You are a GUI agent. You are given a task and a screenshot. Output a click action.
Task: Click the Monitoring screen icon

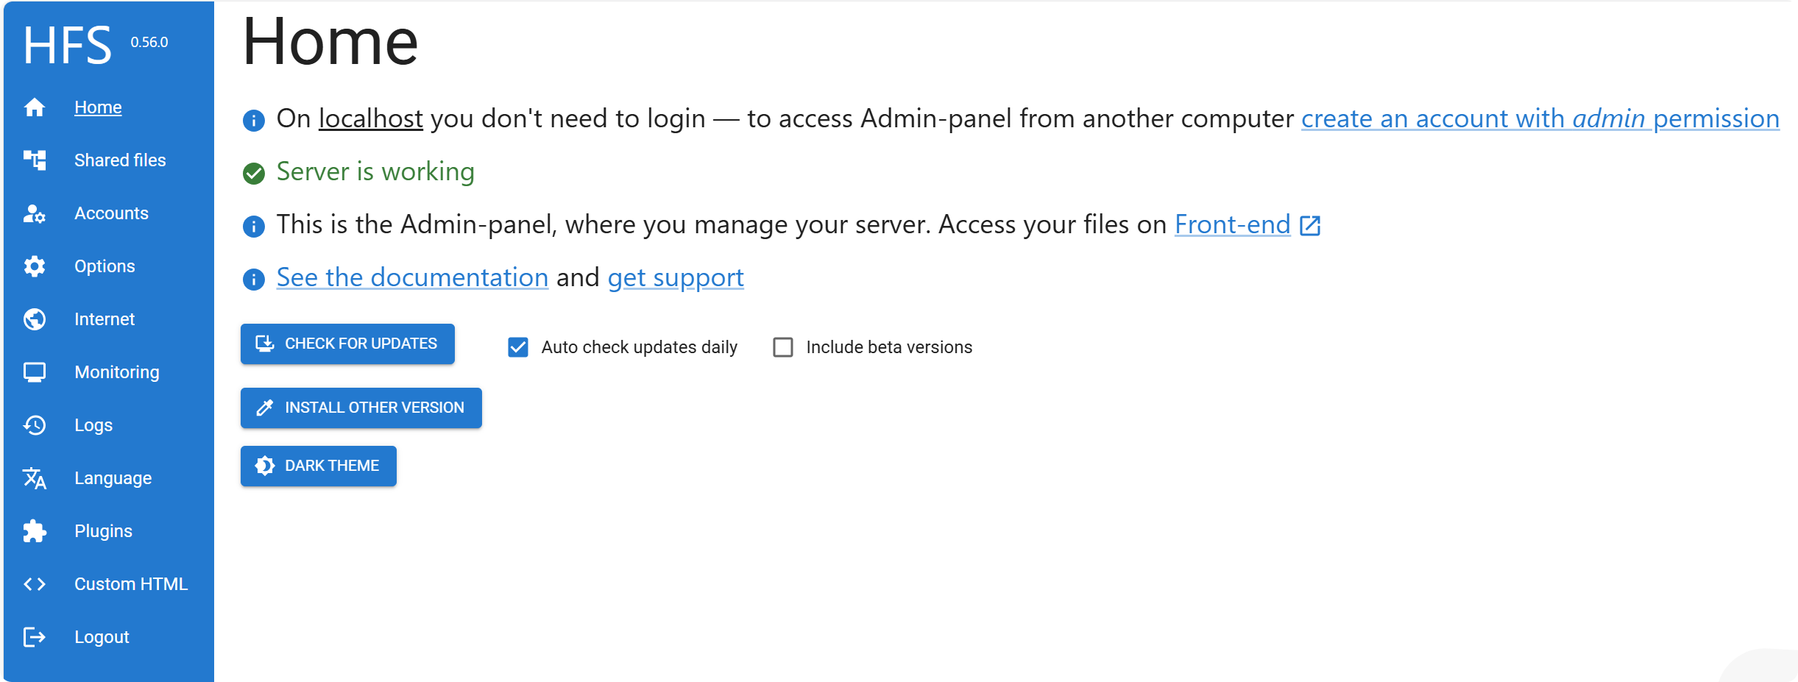(x=35, y=372)
